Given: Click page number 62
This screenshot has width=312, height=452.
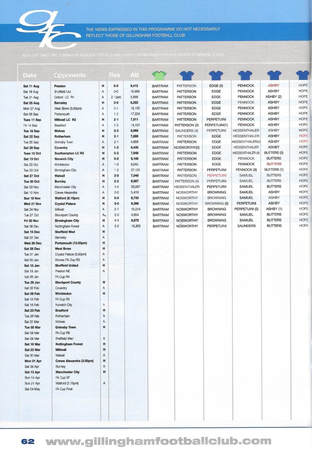Looking at the screenshot, I should pyautogui.click(x=28, y=441).
